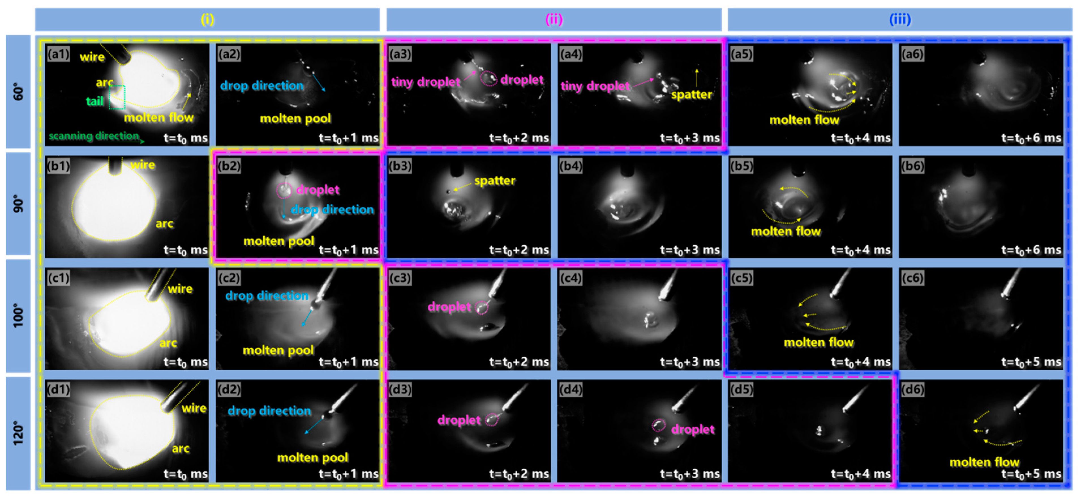Click 't=t0+6 ms' timestamp in (b6)

1031,250
